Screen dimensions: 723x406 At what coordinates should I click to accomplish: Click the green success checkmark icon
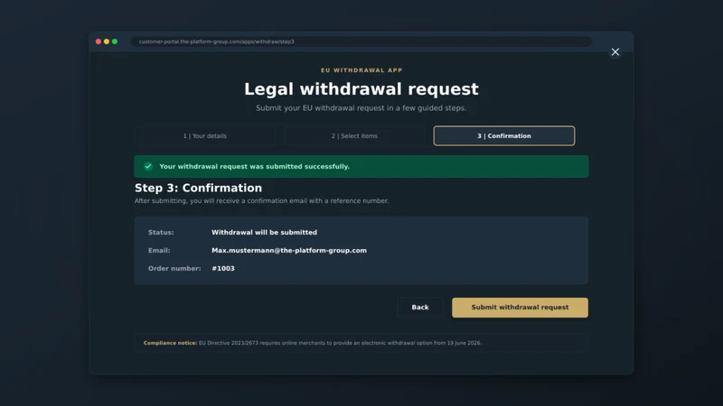tap(148, 166)
